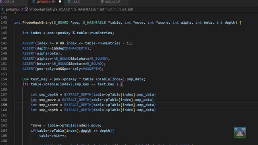Click MAXDEPTH on line 148
This screenshot has width=258, height=145.
click(79, 48)
